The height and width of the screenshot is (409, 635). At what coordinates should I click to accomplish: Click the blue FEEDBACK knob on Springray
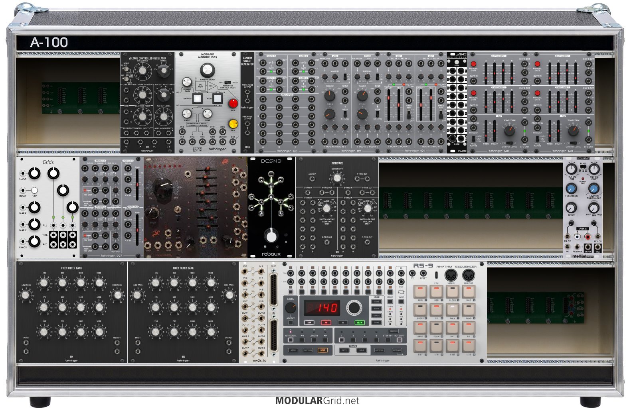[x=571, y=188]
